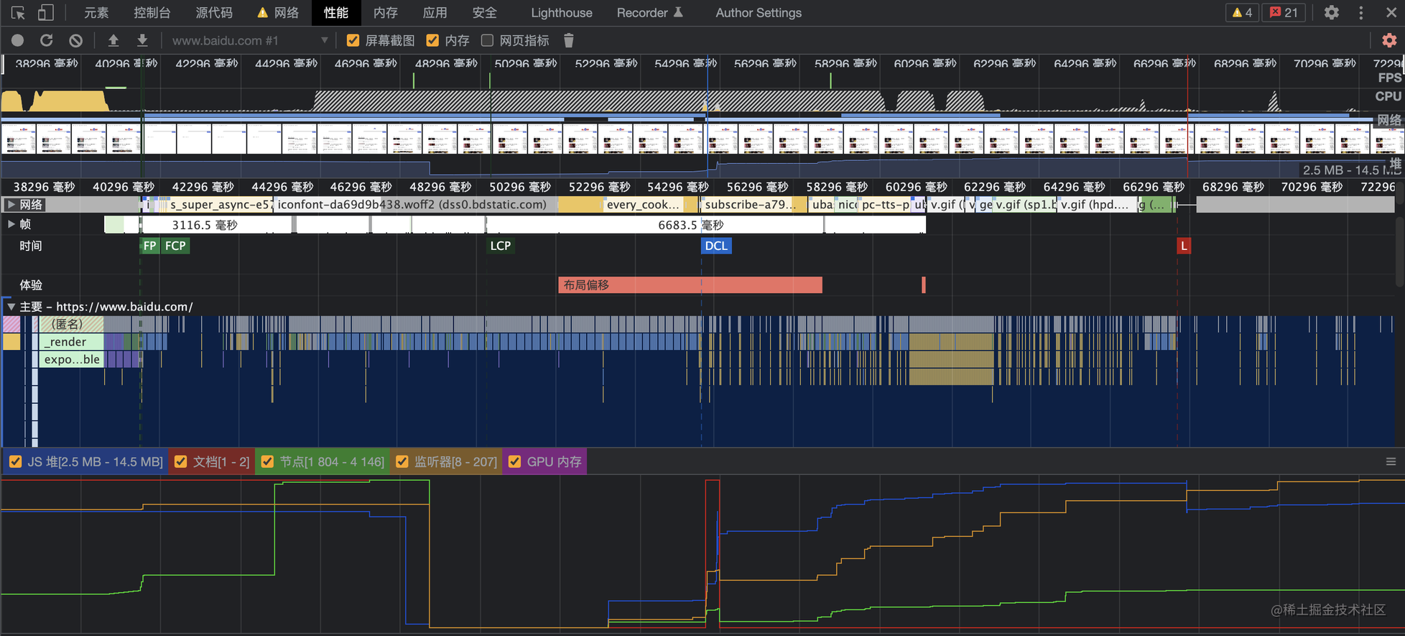The image size is (1405, 636).
Task: Select the 3116.5 毫秒 frame
Action: coord(216,225)
